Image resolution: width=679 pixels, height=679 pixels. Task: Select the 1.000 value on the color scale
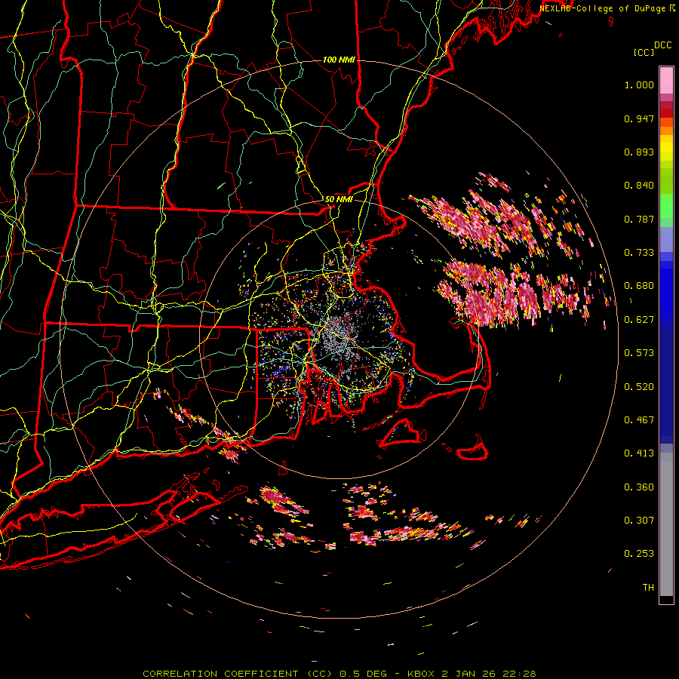[639, 84]
